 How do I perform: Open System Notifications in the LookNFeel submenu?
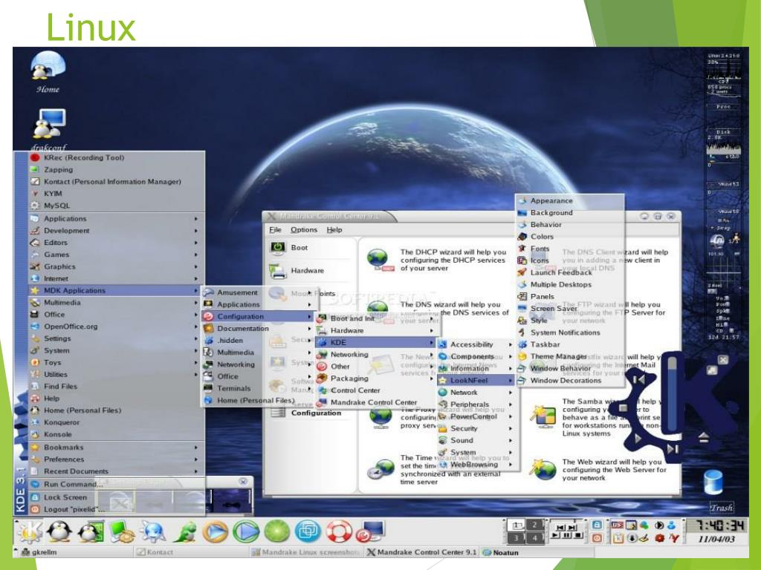click(x=570, y=332)
